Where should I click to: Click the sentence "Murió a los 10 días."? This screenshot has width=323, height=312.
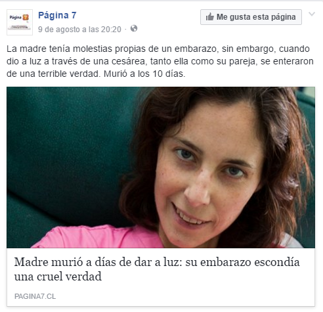[144, 74]
